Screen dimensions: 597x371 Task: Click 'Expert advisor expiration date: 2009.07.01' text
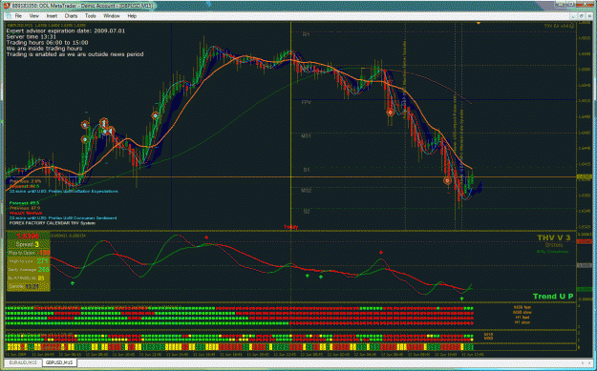point(66,31)
